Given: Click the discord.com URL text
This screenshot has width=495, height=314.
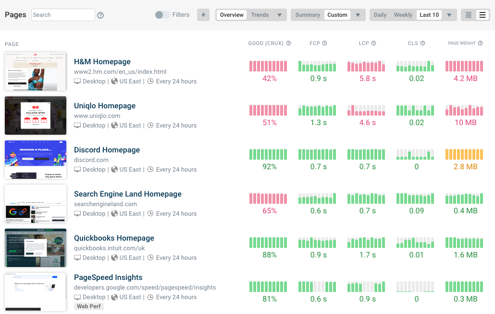Looking at the screenshot, I should [x=91, y=160].
